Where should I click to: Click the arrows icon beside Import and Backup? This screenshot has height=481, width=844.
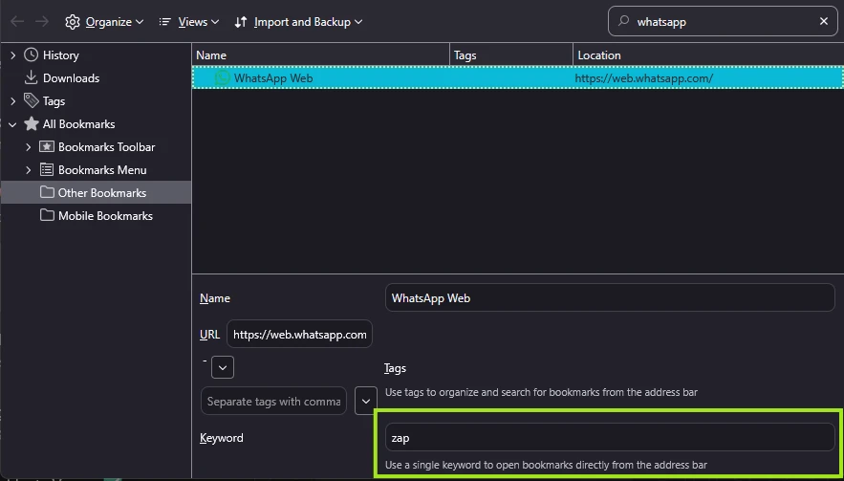pyautogui.click(x=241, y=22)
